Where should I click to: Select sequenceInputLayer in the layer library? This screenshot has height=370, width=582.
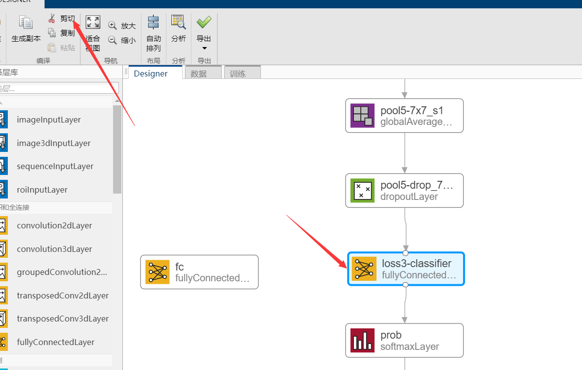coord(55,166)
